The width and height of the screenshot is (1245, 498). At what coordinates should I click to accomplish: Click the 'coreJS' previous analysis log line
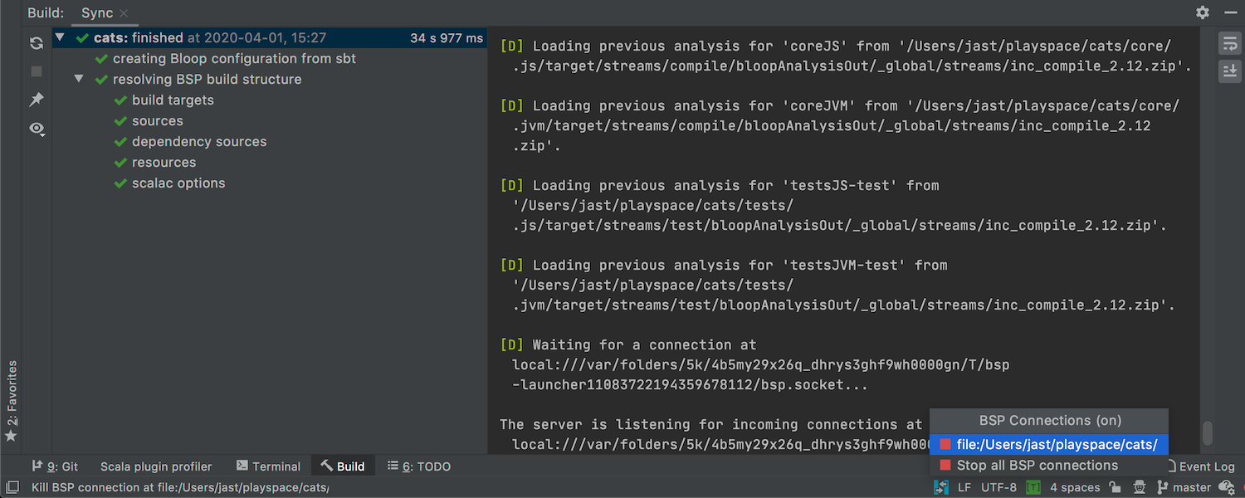click(x=846, y=56)
